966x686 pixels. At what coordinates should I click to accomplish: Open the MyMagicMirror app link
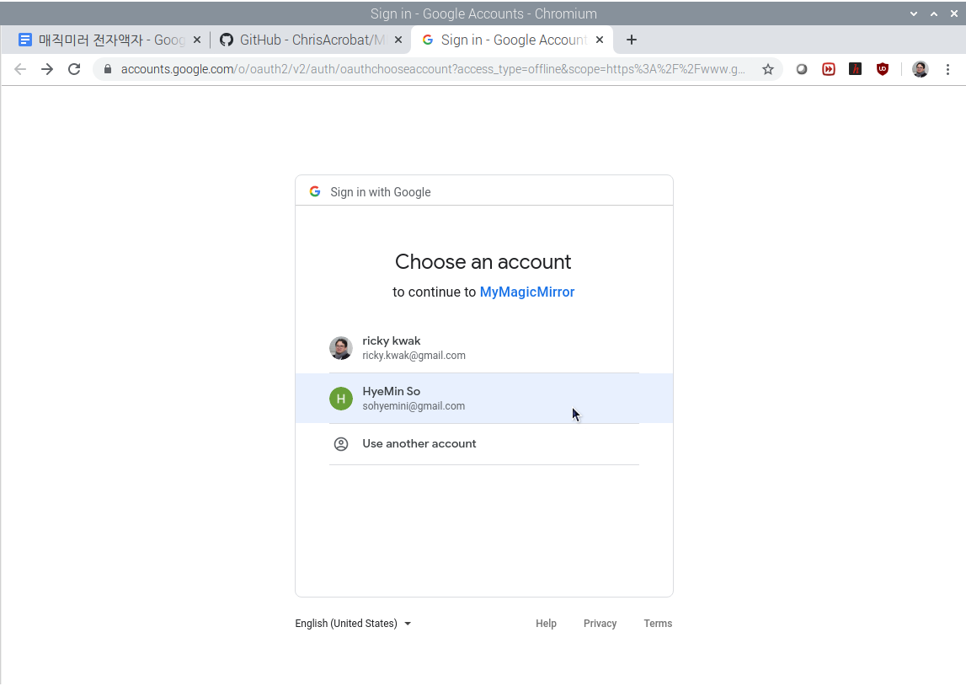526,292
